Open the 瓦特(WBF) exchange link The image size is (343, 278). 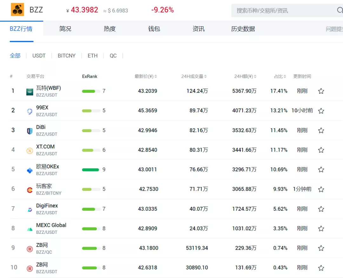click(49, 88)
